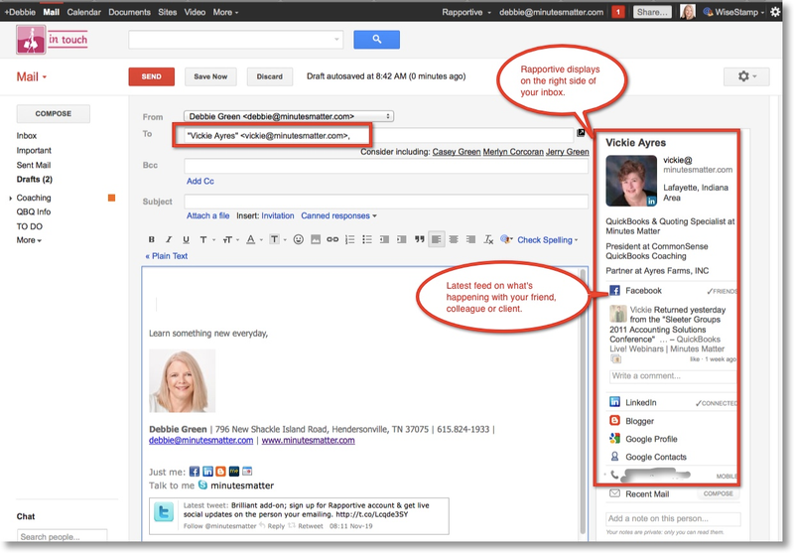
Task: Open the WiseStamp menu
Action: point(733,12)
